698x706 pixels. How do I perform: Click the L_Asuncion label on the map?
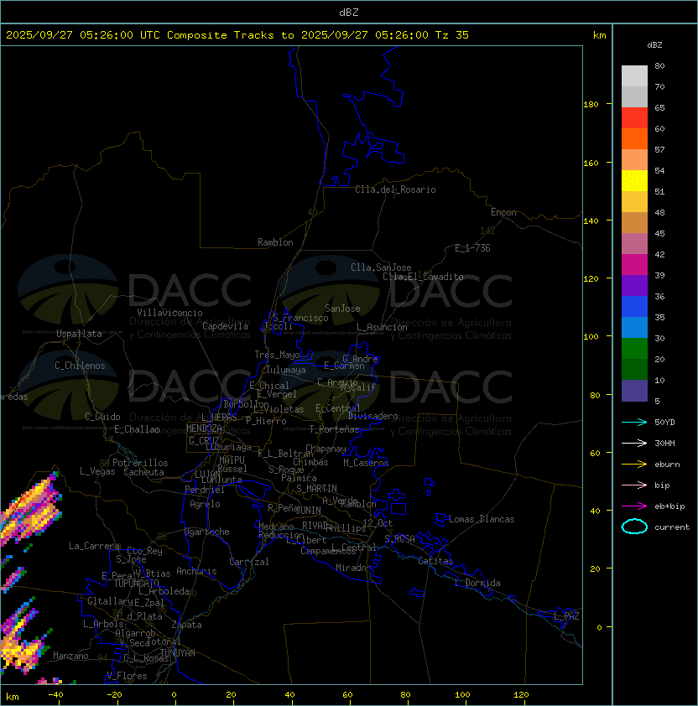click(382, 327)
